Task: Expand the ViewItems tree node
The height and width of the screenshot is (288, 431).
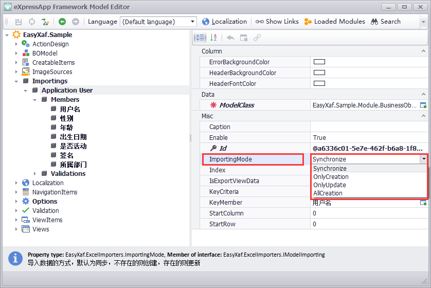Action: click(16, 220)
